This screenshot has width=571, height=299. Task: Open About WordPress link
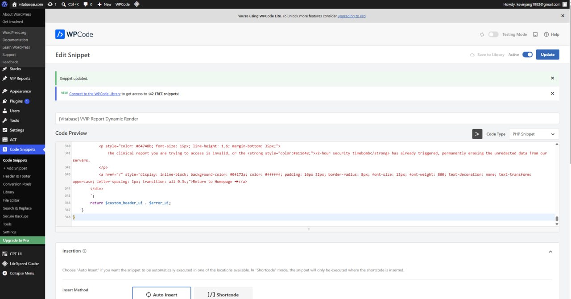tap(17, 14)
